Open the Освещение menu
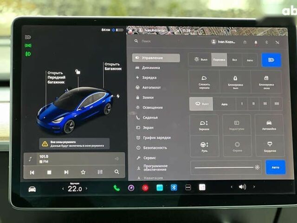The width and height of the screenshot is (297, 223). 149,107
